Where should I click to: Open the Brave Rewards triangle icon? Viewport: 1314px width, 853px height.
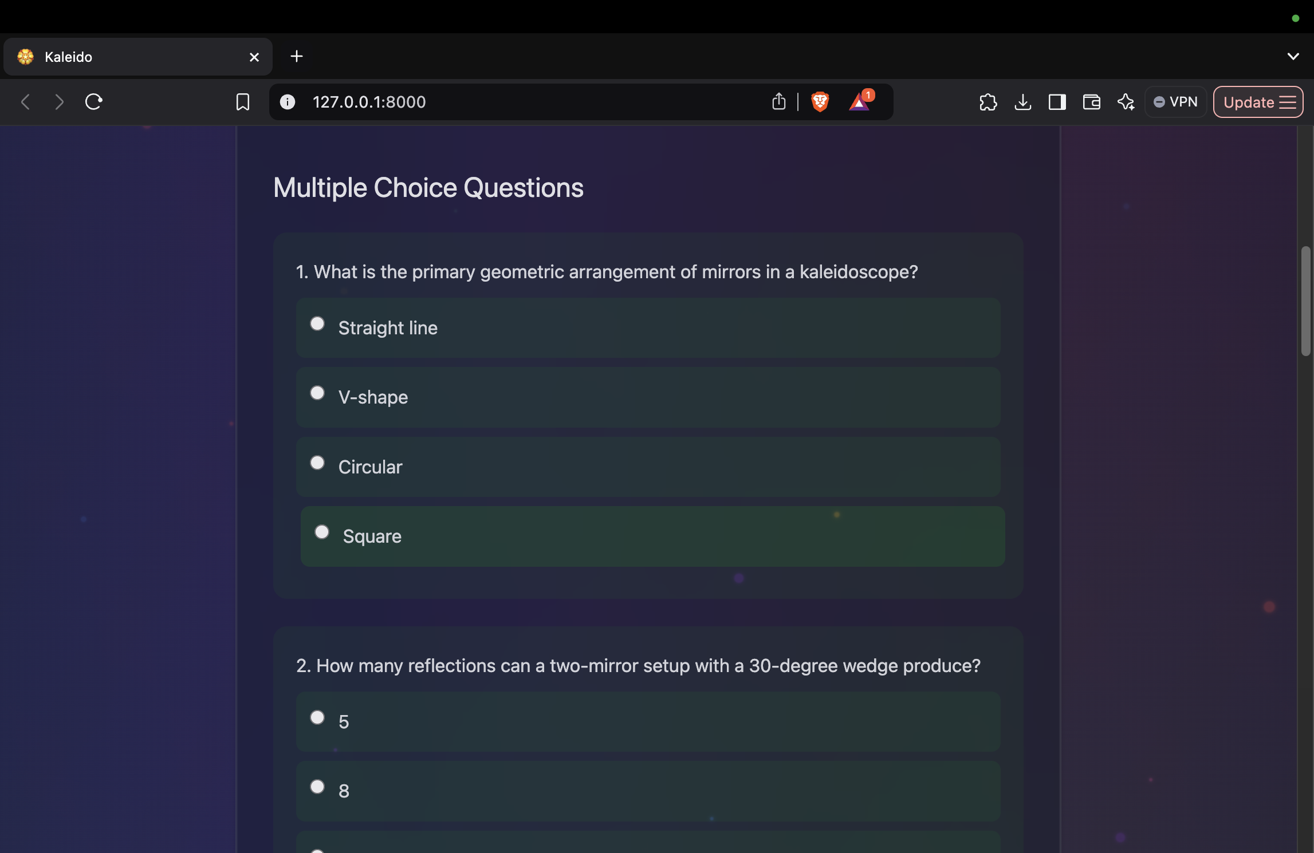point(860,101)
